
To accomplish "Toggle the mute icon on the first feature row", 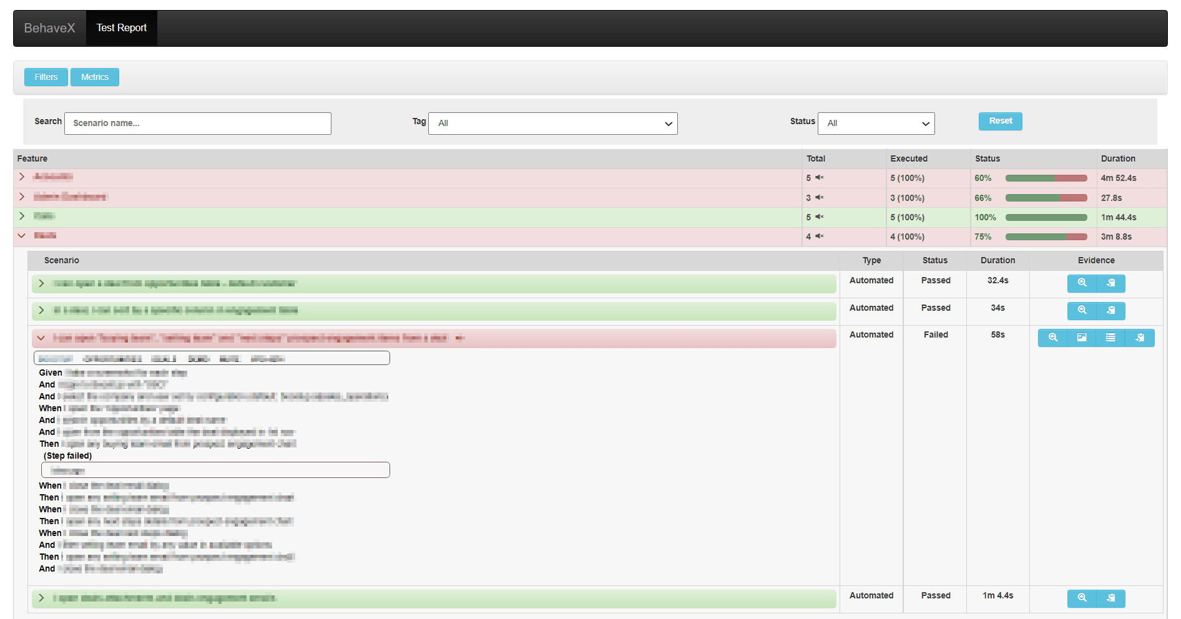I will (818, 178).
